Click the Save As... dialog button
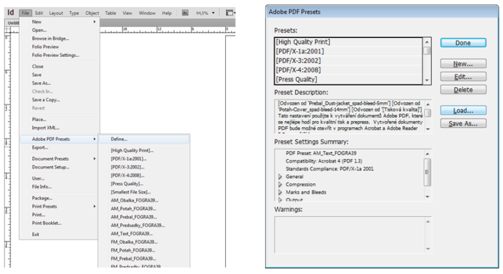Screen dimensions: 503x274 point(463,123)
